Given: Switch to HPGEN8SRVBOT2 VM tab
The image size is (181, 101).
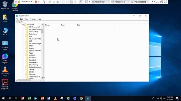Looking at the screenshot, I should (x=120, y=2).
